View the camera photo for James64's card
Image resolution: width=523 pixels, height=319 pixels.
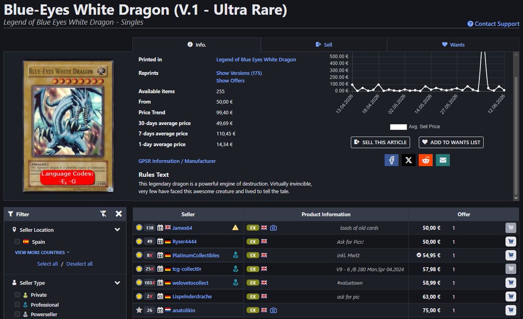pyautogui.click(x=273, y=228)
